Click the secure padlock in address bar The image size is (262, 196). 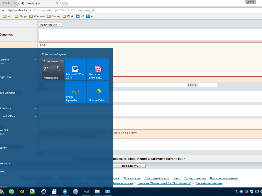pos(3,10)
